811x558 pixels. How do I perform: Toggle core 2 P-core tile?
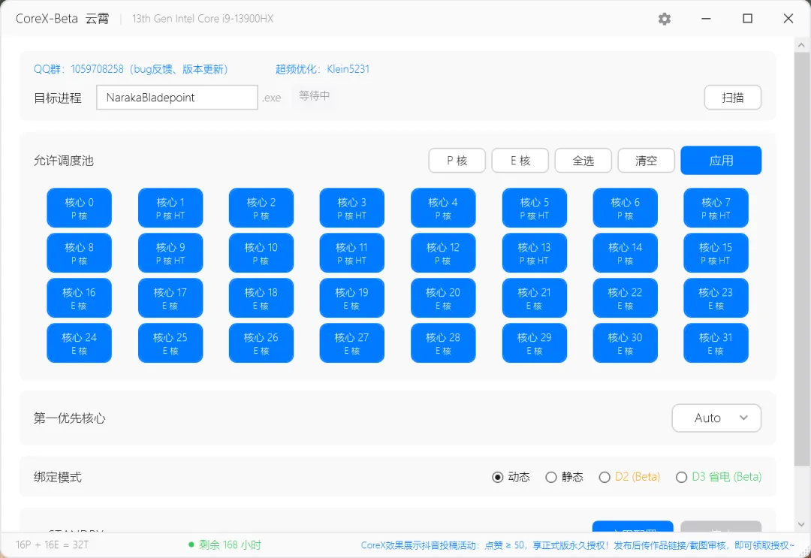261,208
